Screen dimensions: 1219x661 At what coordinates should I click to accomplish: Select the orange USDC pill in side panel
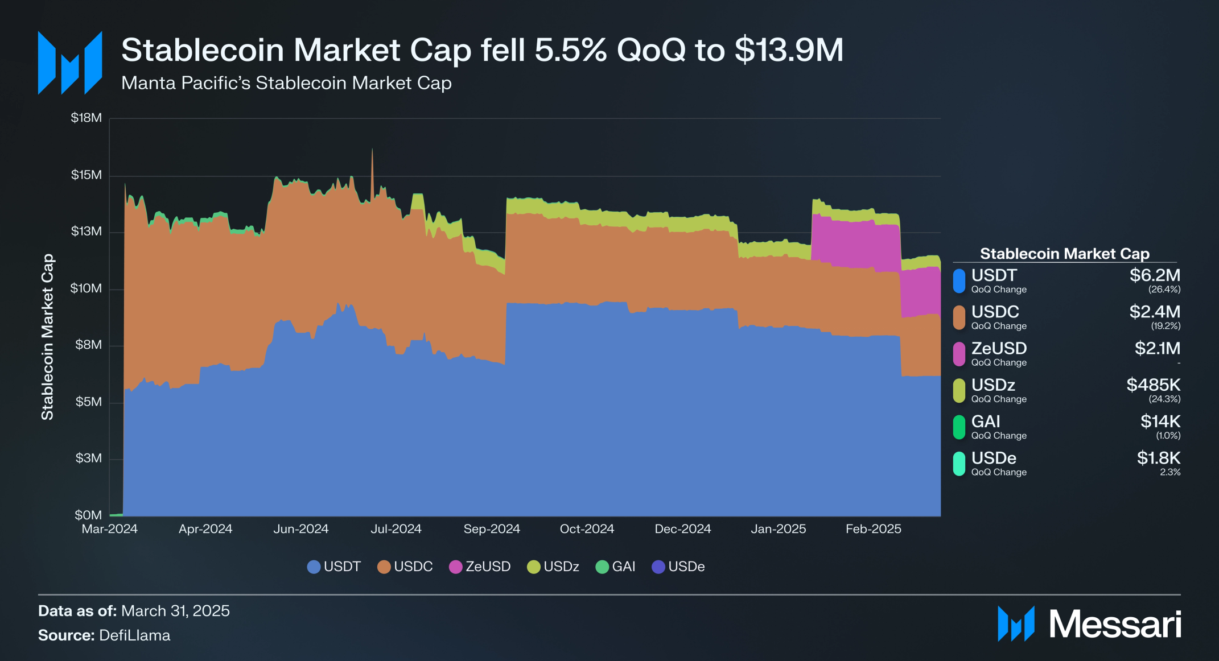pos(959,317)
